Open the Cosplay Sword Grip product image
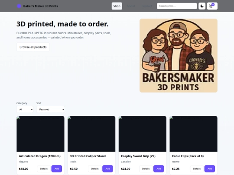This screenshot has height=175, width=234. tap(143, 134)
